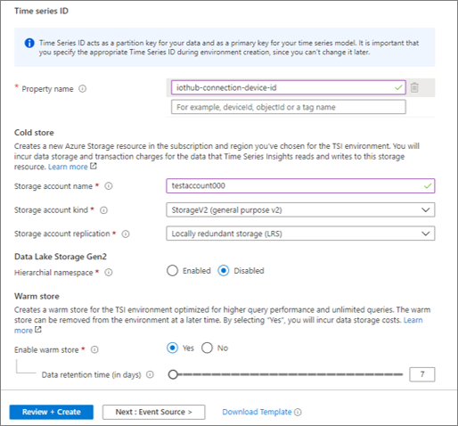
Task: Select Disabled for Hierarchial namespace
Action: coord(224,271)
